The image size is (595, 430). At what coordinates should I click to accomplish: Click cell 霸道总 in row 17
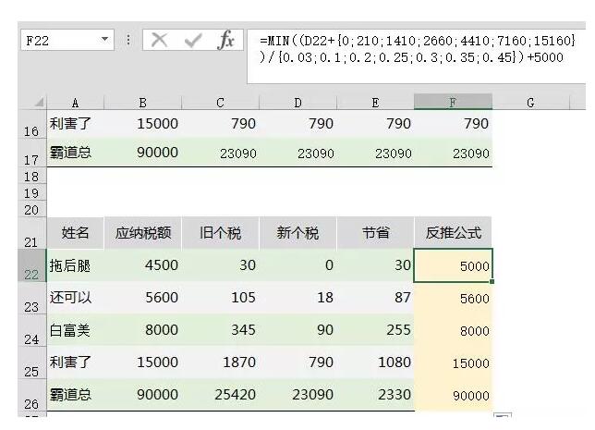tap(75, 153)
